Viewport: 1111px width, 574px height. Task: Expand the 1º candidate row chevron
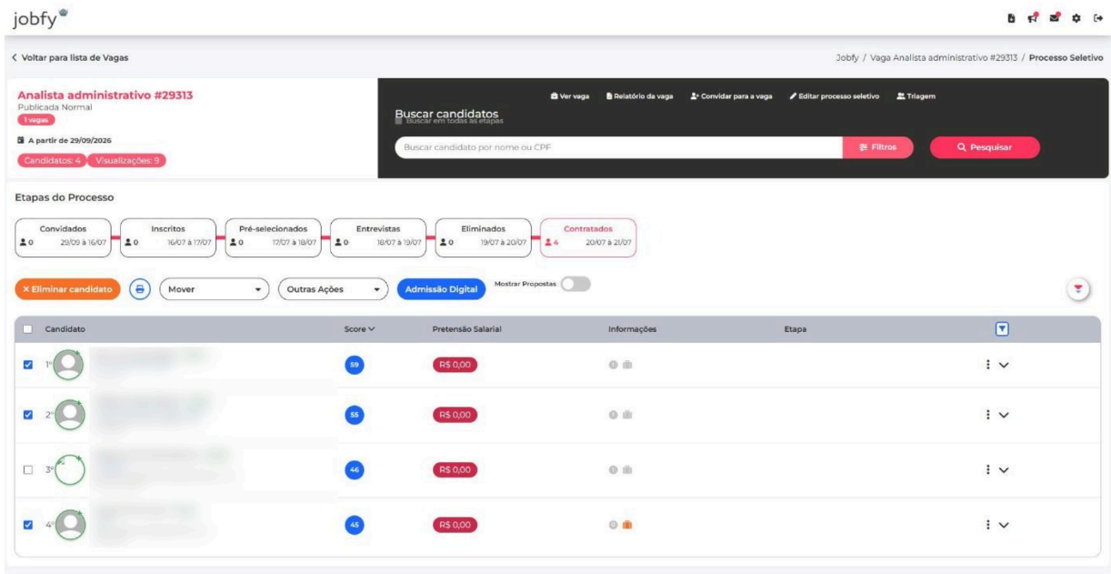pyautogui.click(x=1004, y=365)
